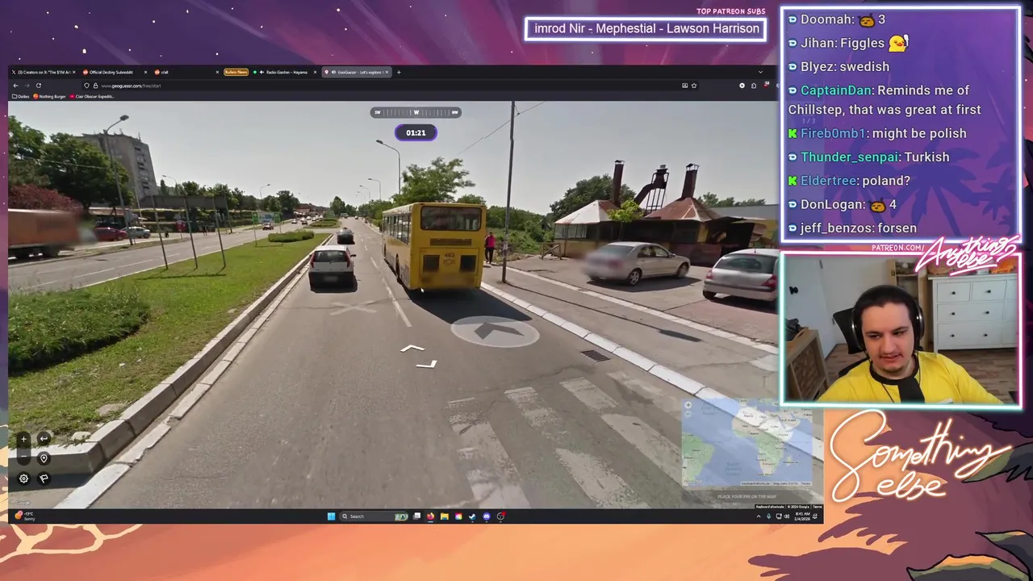Click username jeff_benzos in chat
This screenshot has height=581, width=1033.
click(x=834, y=228)
